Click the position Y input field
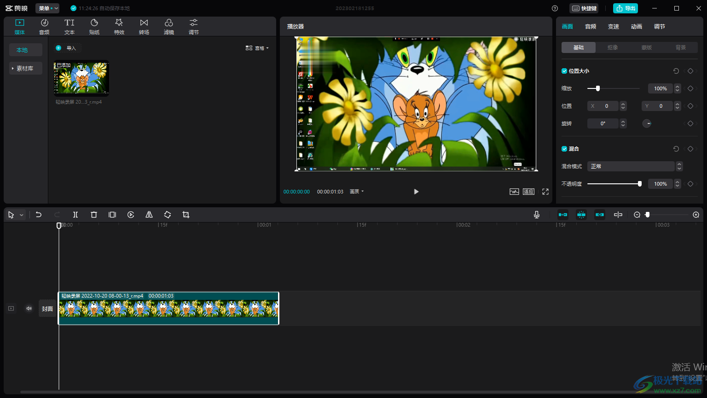This screenshot has width=707, height=398. point(658,106)
